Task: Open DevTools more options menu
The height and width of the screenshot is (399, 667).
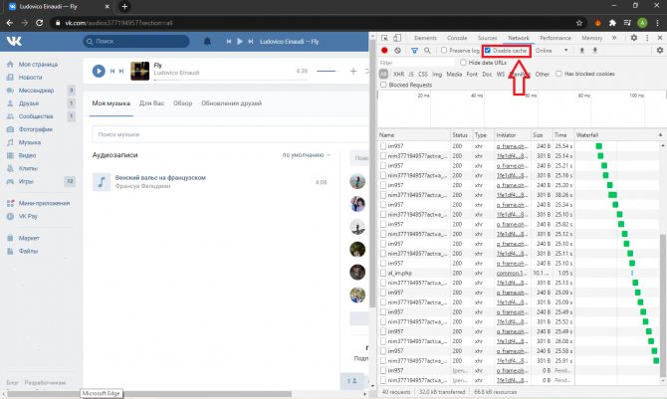Action: [x=647, y=38]
